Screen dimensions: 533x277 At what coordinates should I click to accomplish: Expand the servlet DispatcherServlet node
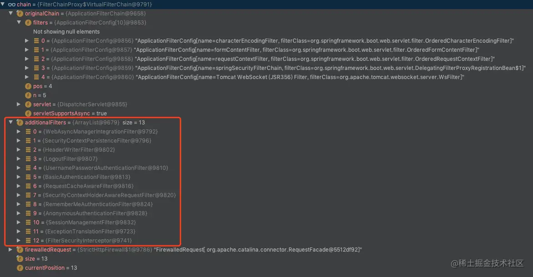point(19,104)
